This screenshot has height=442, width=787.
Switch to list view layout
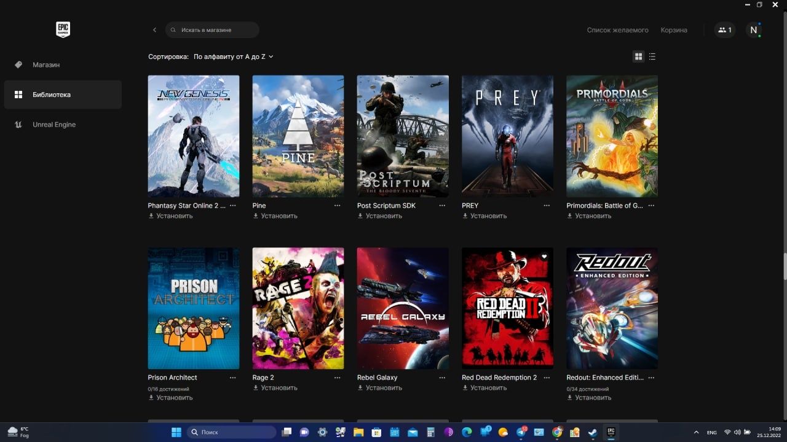point(652,56)
